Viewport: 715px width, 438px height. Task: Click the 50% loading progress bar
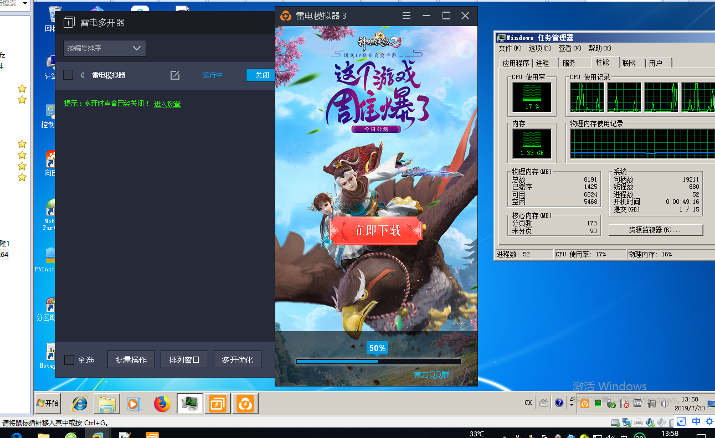tap(378, 362)
